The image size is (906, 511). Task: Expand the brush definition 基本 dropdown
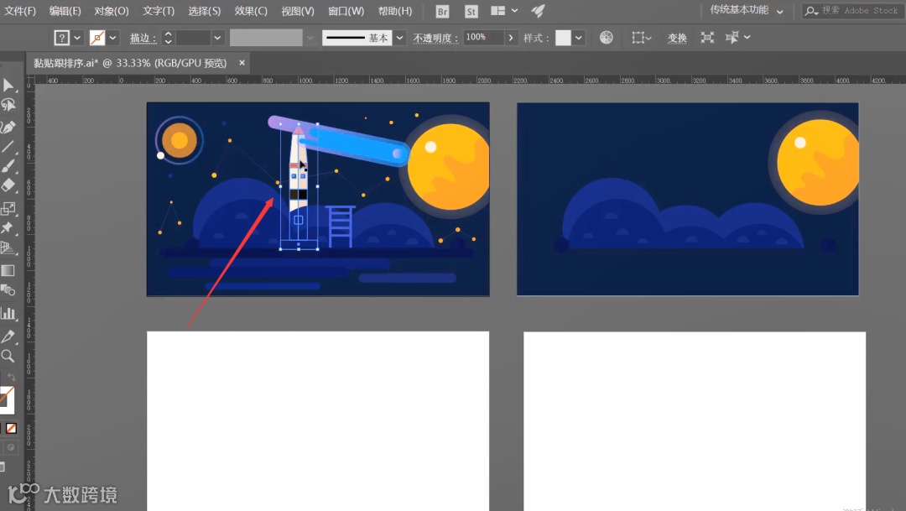(400, 38)
